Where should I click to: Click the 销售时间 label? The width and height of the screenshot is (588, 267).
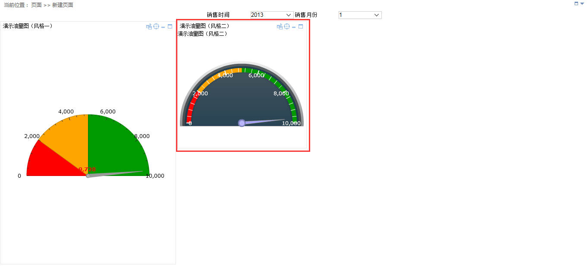218,15
